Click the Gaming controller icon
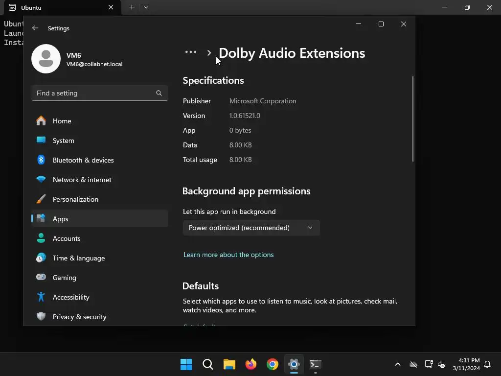501x376 pixels. (41, 277)
